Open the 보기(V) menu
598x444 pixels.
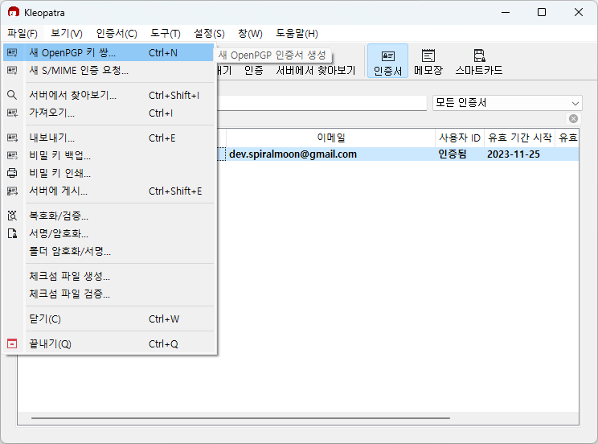tap(67, 34)
